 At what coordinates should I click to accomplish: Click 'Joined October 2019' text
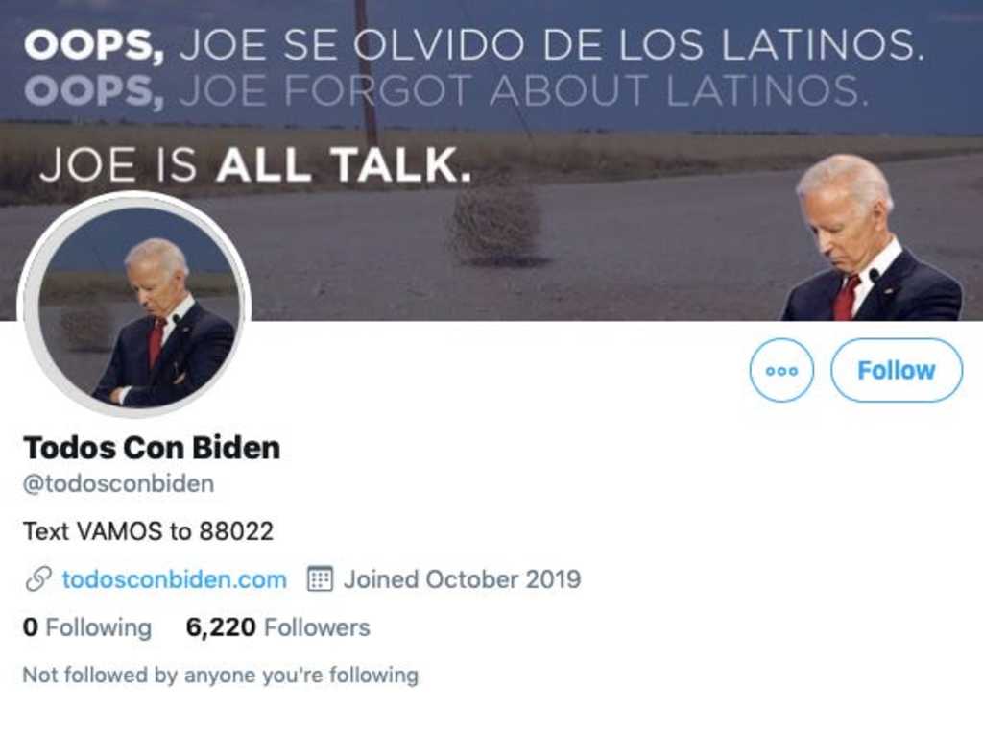coord(462,578)
